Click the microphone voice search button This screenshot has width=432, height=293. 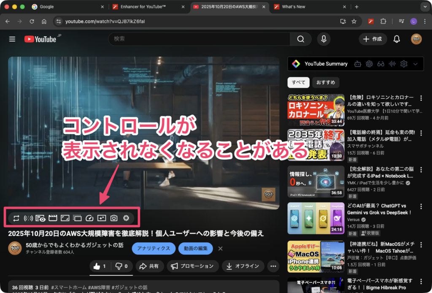[x=324, y=39]
